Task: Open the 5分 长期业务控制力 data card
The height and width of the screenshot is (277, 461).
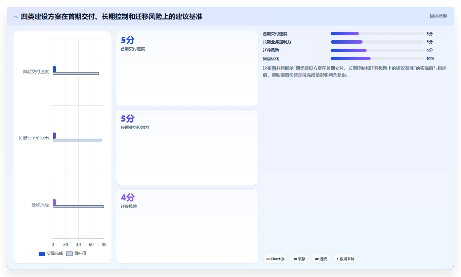Action: pos(187,147)
